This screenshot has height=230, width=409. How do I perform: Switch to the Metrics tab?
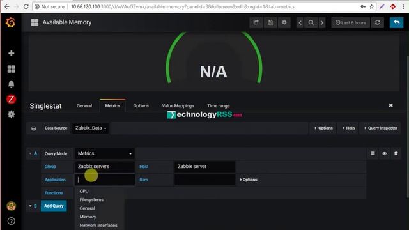click(112, 105)
